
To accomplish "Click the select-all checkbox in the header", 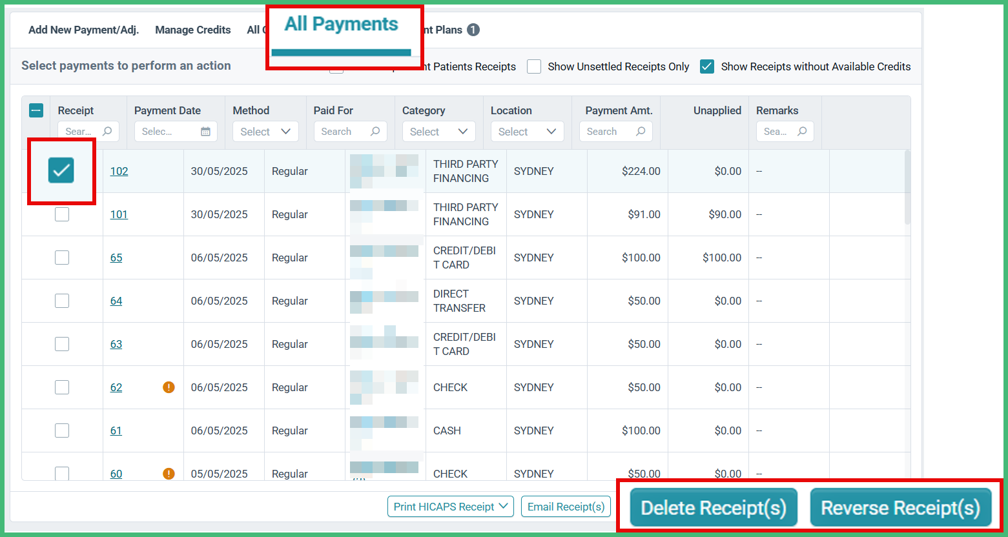I will click(36, 110).
